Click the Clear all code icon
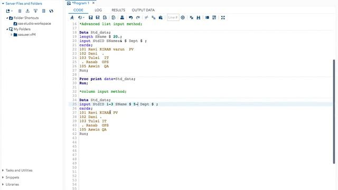 click(191, 17)
